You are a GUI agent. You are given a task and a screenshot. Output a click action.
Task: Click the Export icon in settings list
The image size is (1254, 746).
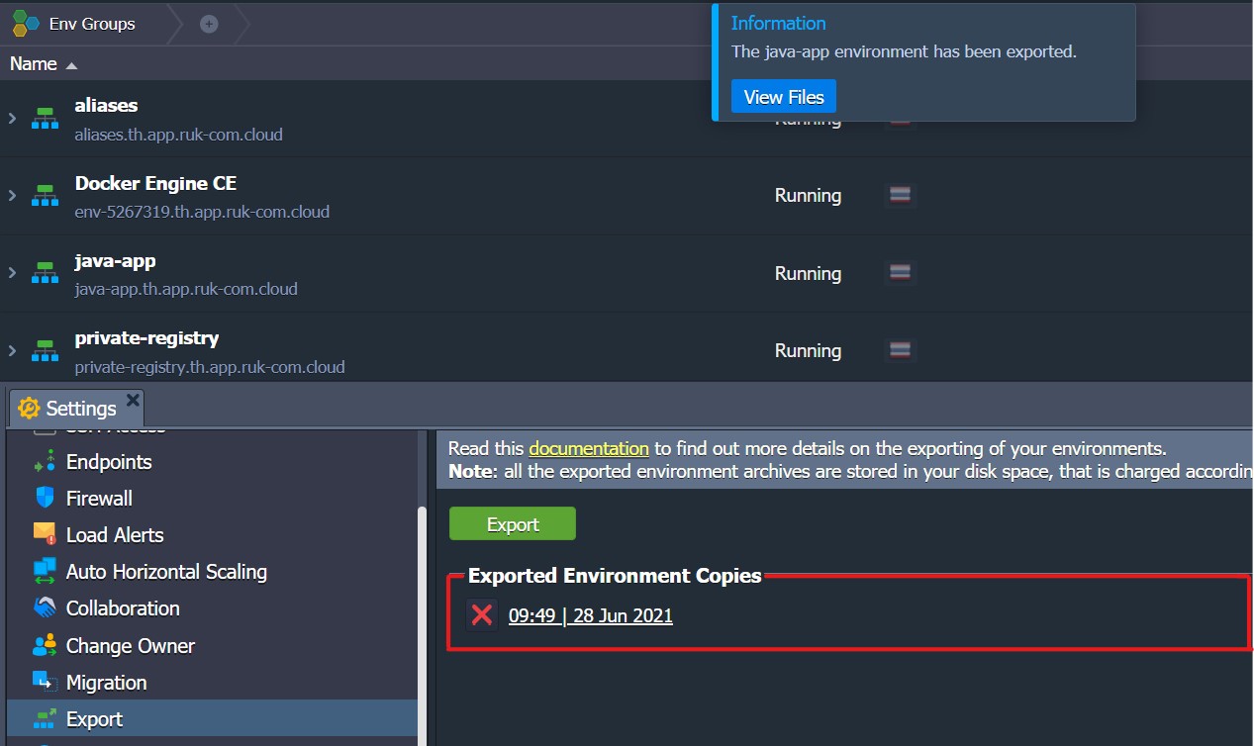[x=45, y=719]
